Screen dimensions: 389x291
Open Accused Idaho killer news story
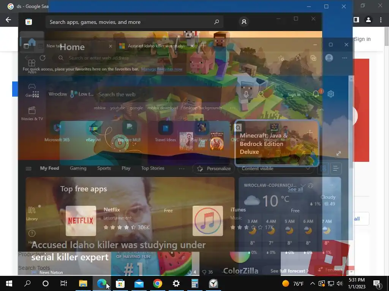tap(119, 251)
